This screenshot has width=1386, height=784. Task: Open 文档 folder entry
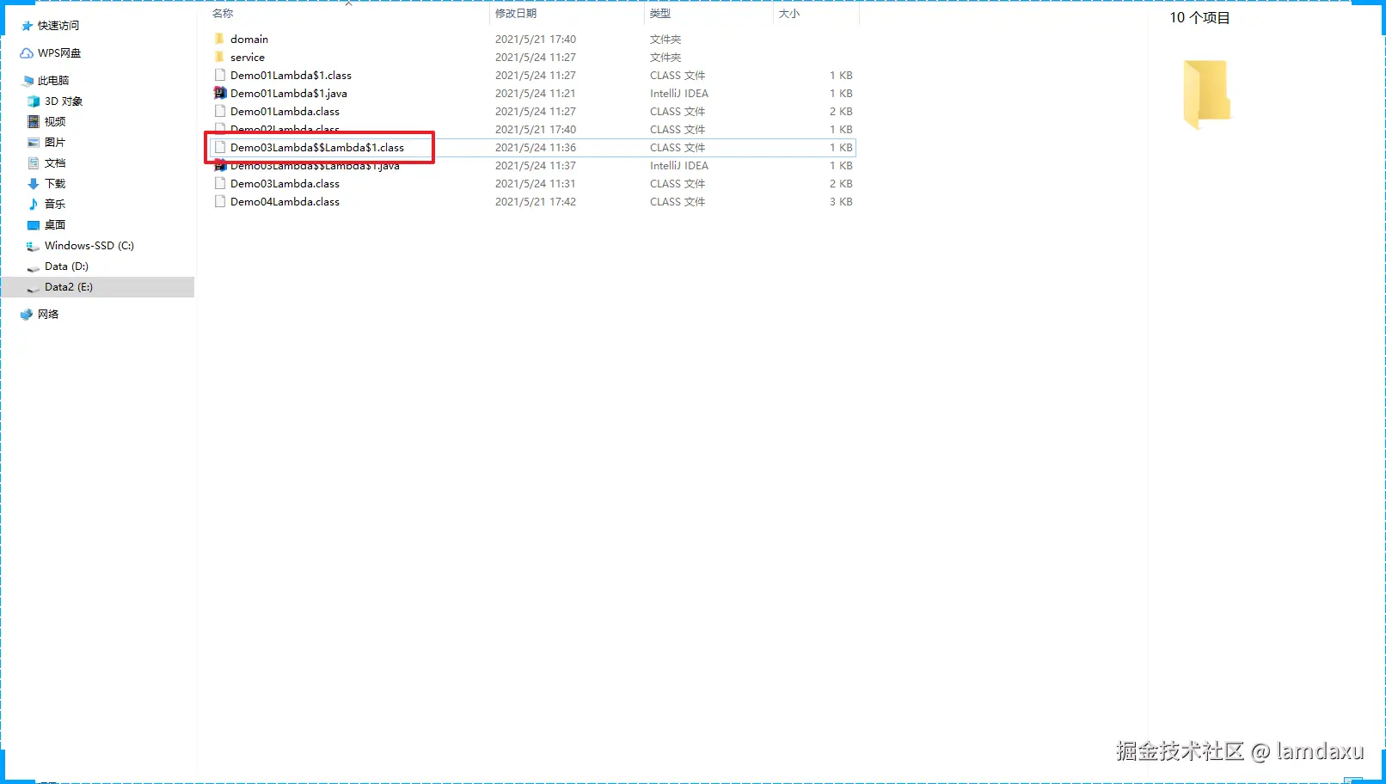55,163
